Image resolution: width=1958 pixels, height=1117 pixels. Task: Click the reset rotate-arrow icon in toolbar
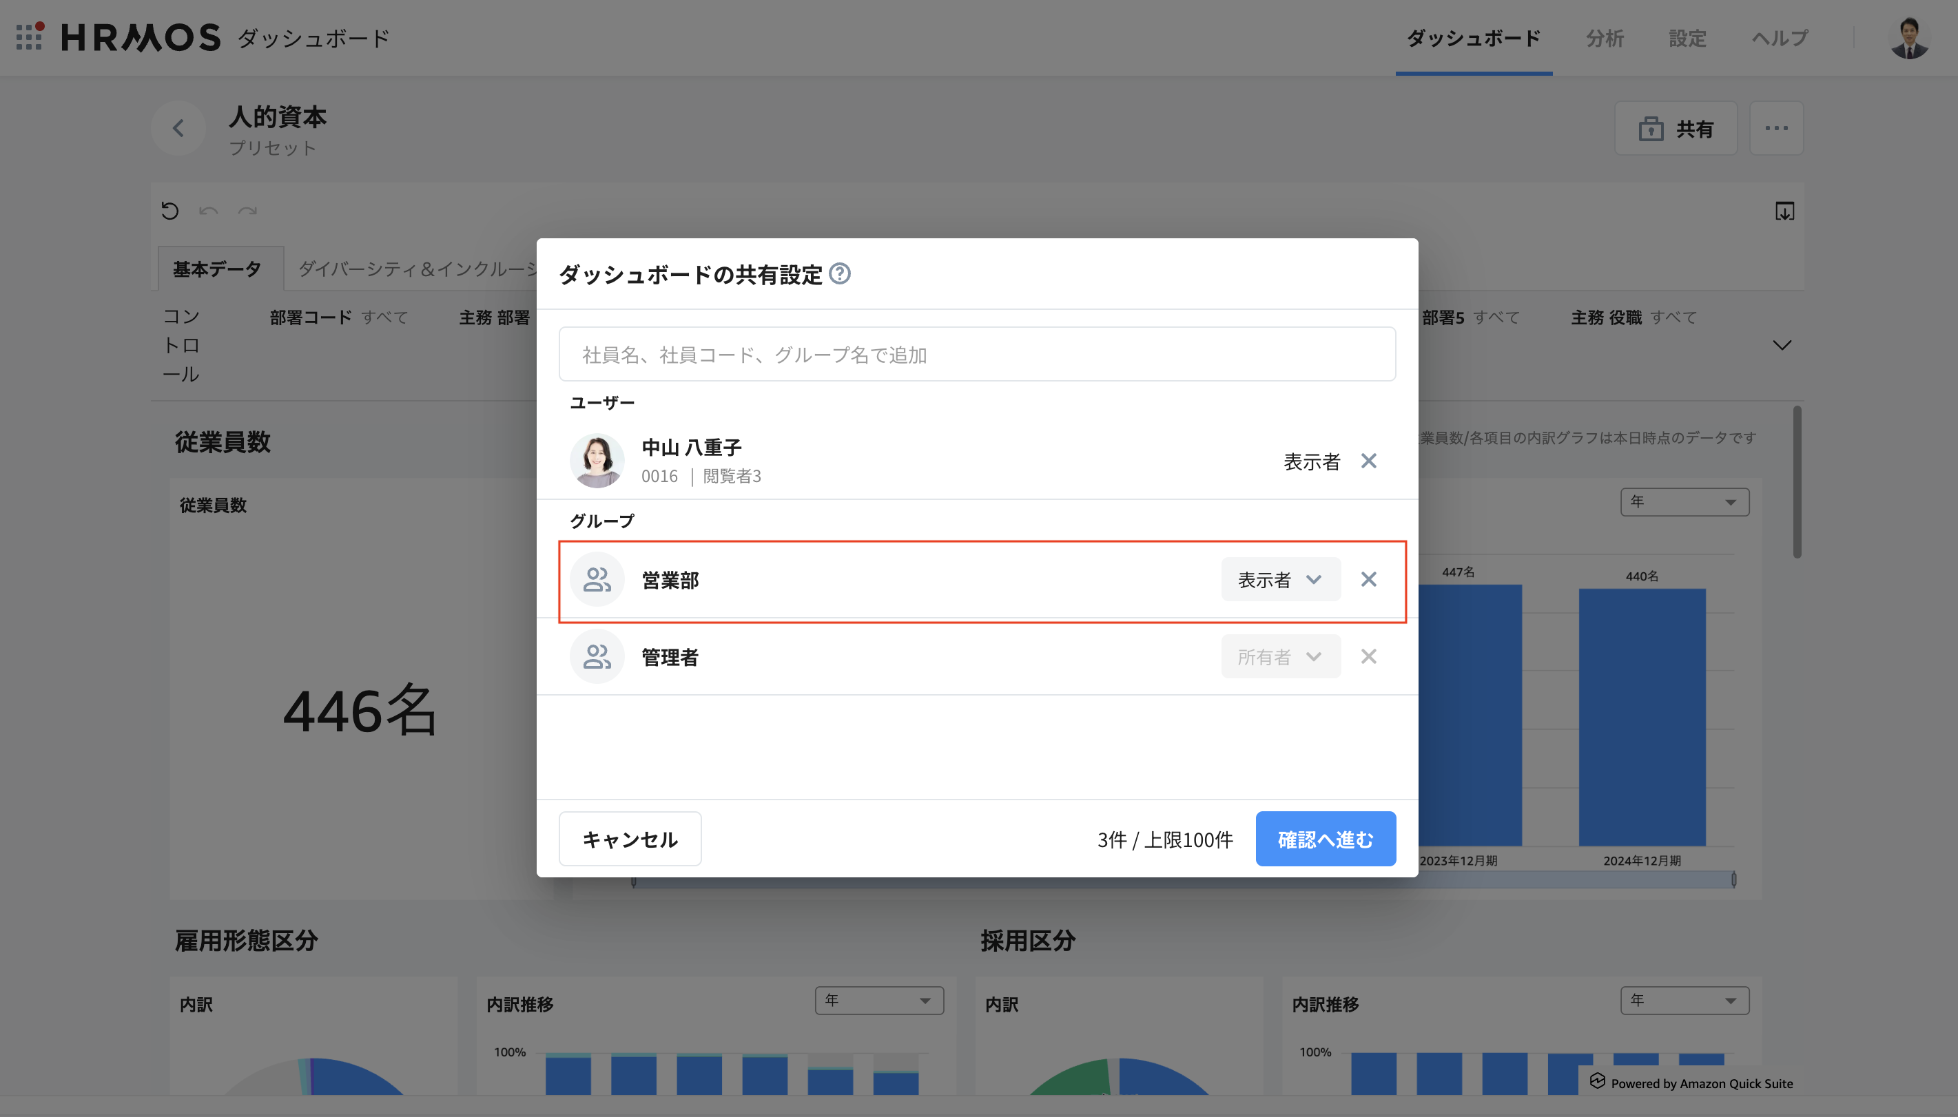[170, 211]
